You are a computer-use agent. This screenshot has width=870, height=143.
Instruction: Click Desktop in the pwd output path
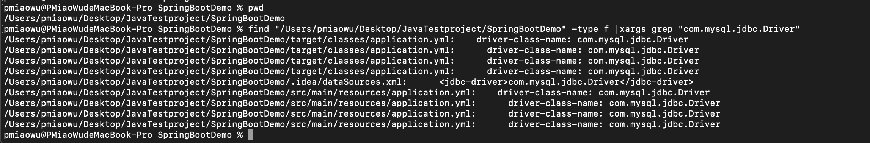[102, 18]
